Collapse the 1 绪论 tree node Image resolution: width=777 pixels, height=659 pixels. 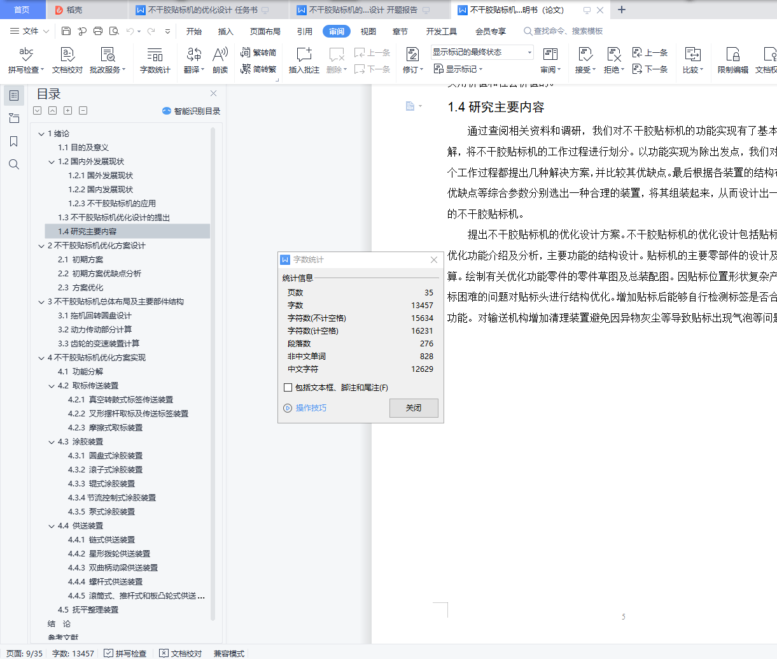41,134
